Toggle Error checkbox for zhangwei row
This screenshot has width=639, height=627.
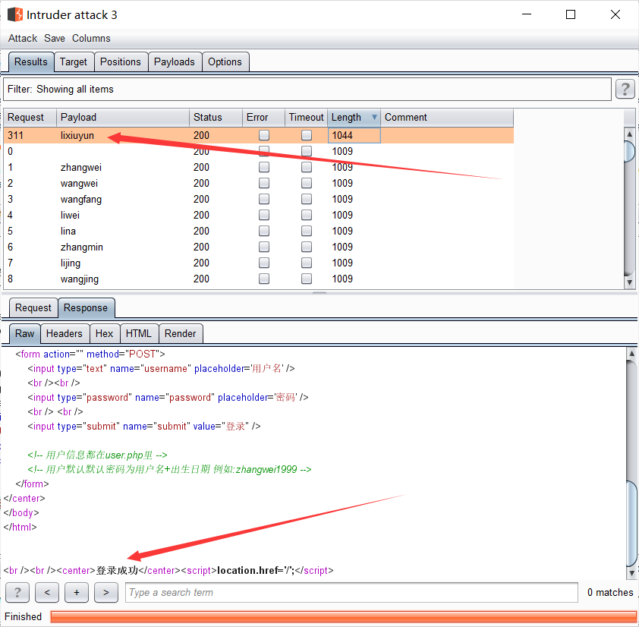pyautogui.click(x=264, y=167)
